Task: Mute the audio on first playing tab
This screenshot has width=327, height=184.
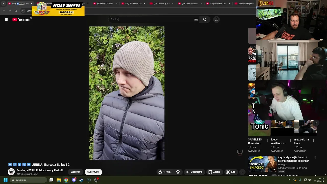Action: tap(27, 4)
